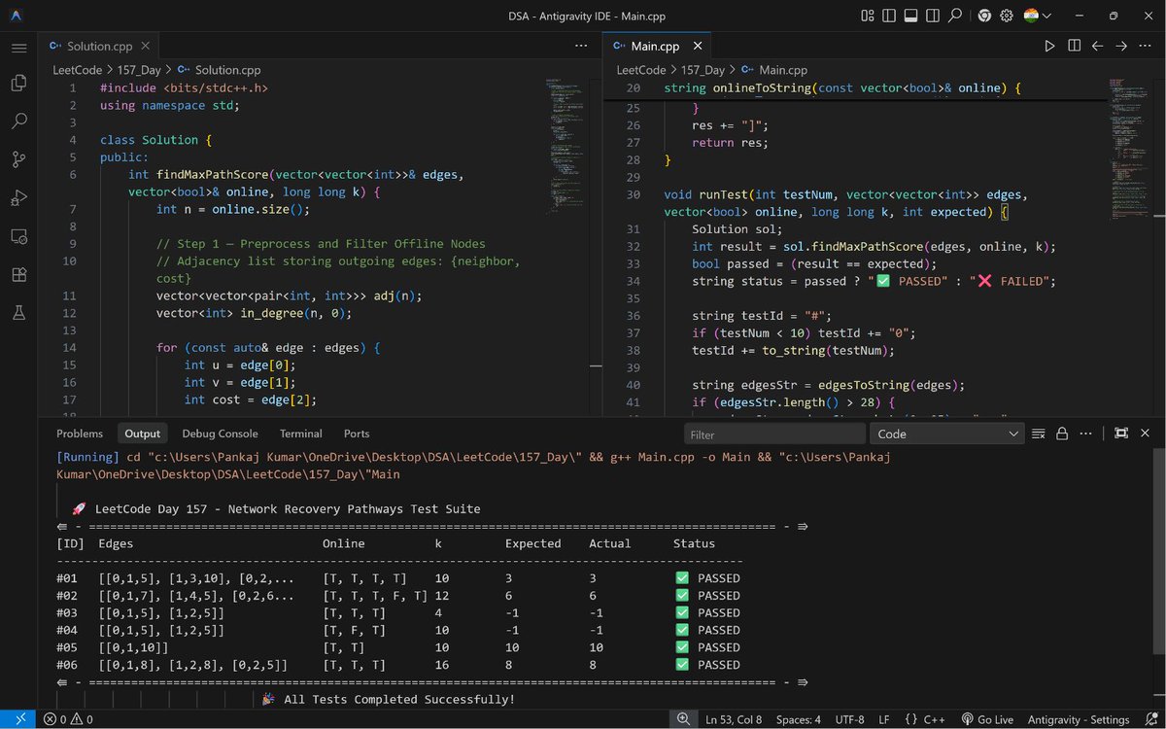Switch to the Ports panel tab

click(357, 434)
